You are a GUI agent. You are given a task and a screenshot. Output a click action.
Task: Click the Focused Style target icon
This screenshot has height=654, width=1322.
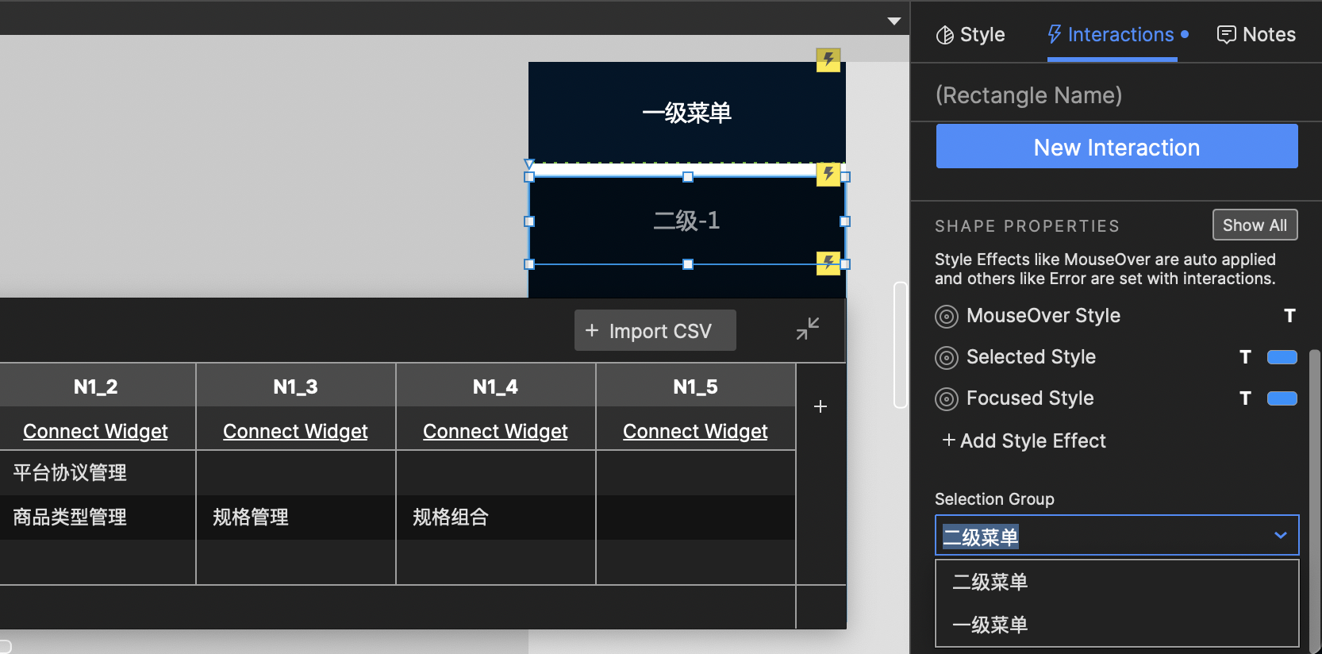click(947, 399)
